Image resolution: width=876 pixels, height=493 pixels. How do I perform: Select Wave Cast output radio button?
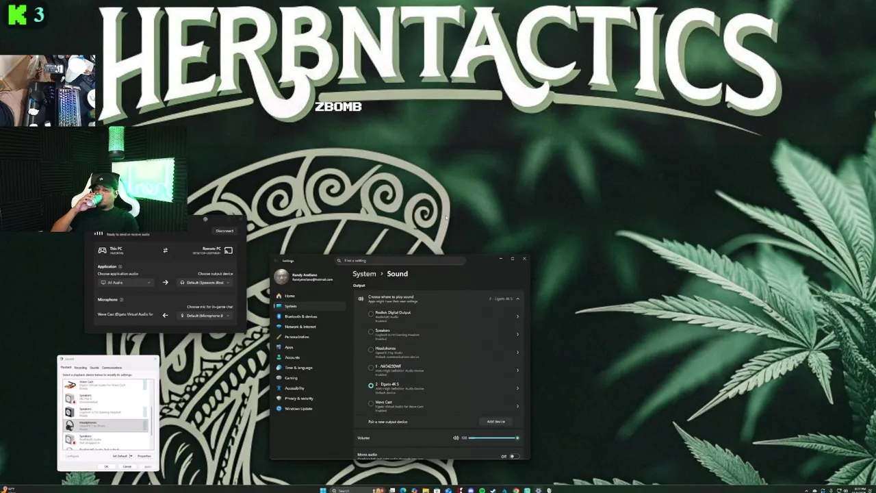pyautogui.click(x=371, y=403)
